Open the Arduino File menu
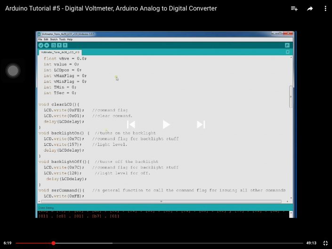Screen dimensions: 332x249 click(x=40, y=40)
